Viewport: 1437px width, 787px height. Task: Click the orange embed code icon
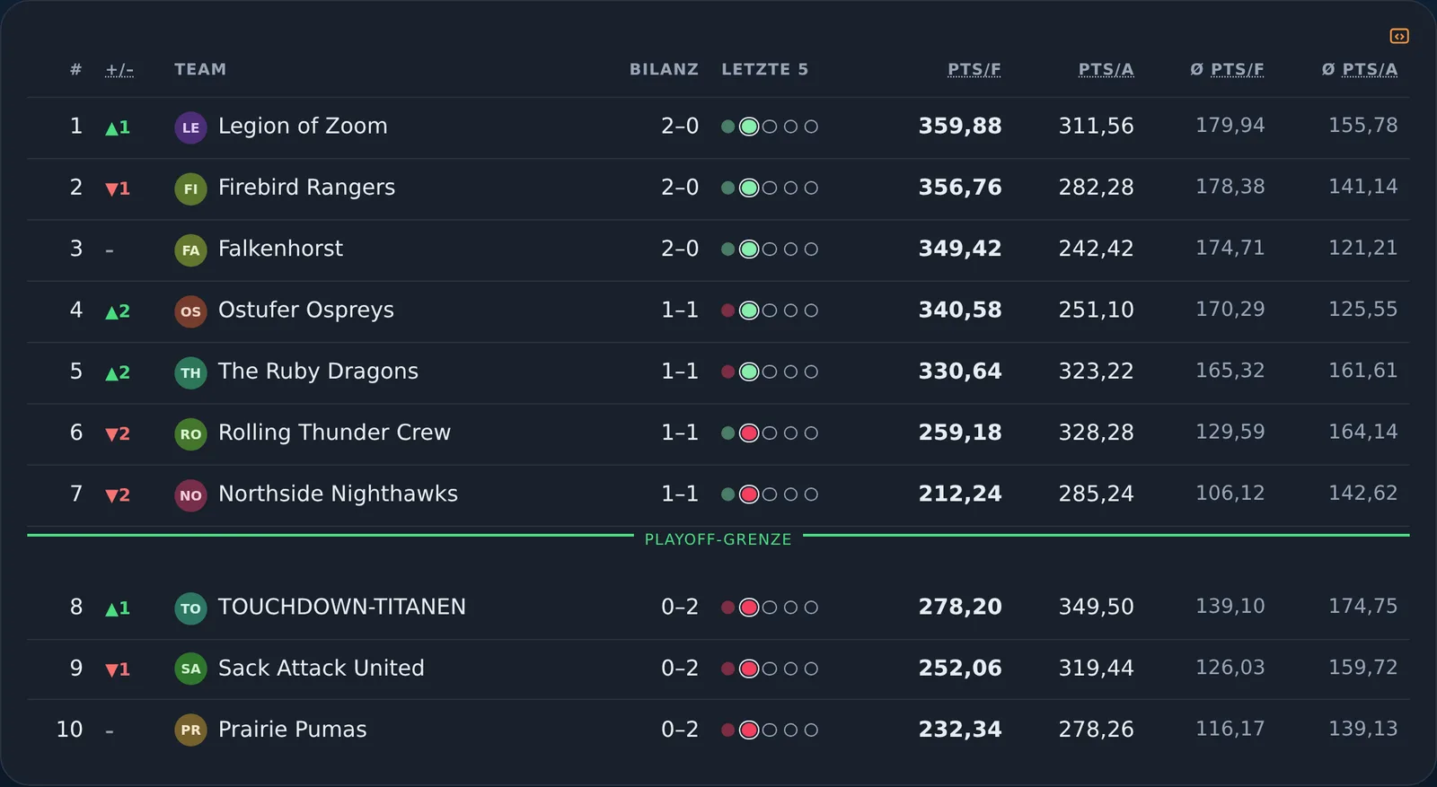[1399, 36]
